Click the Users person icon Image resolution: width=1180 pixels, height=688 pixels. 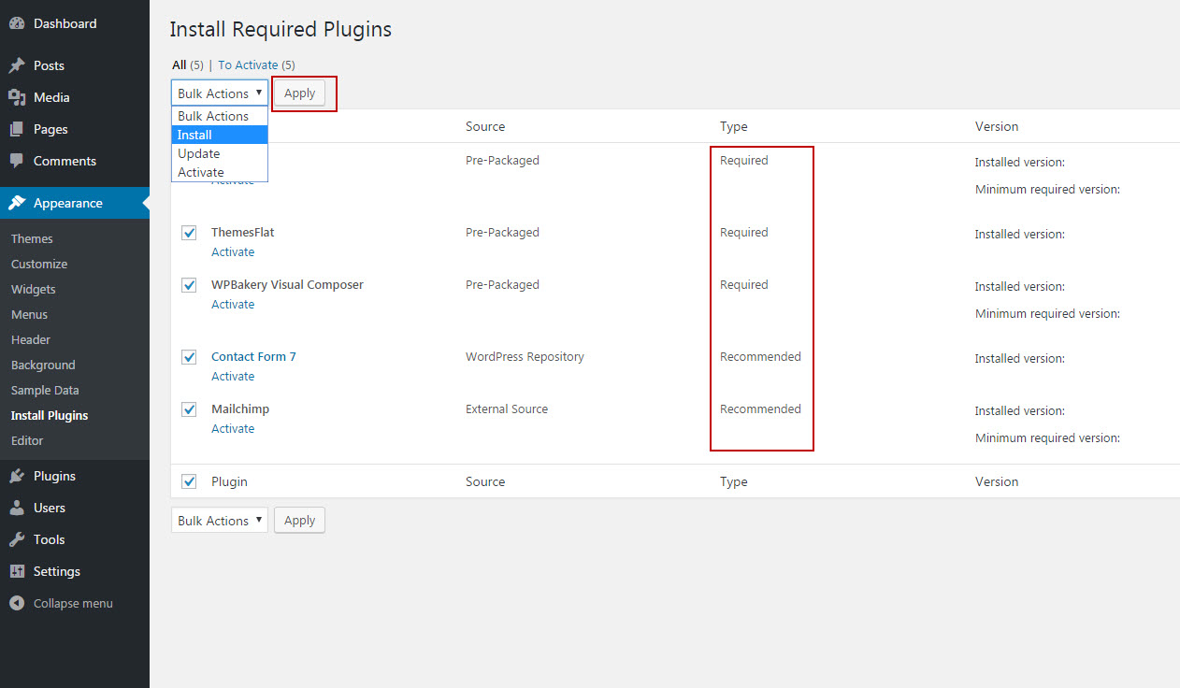[17, 508]
